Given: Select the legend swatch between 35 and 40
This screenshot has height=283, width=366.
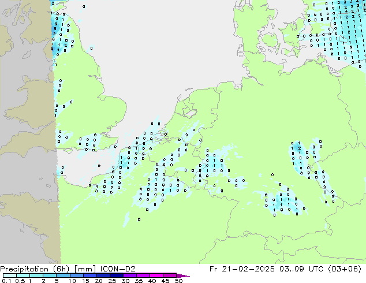Looking at the screenshot, I should point(143,275).
